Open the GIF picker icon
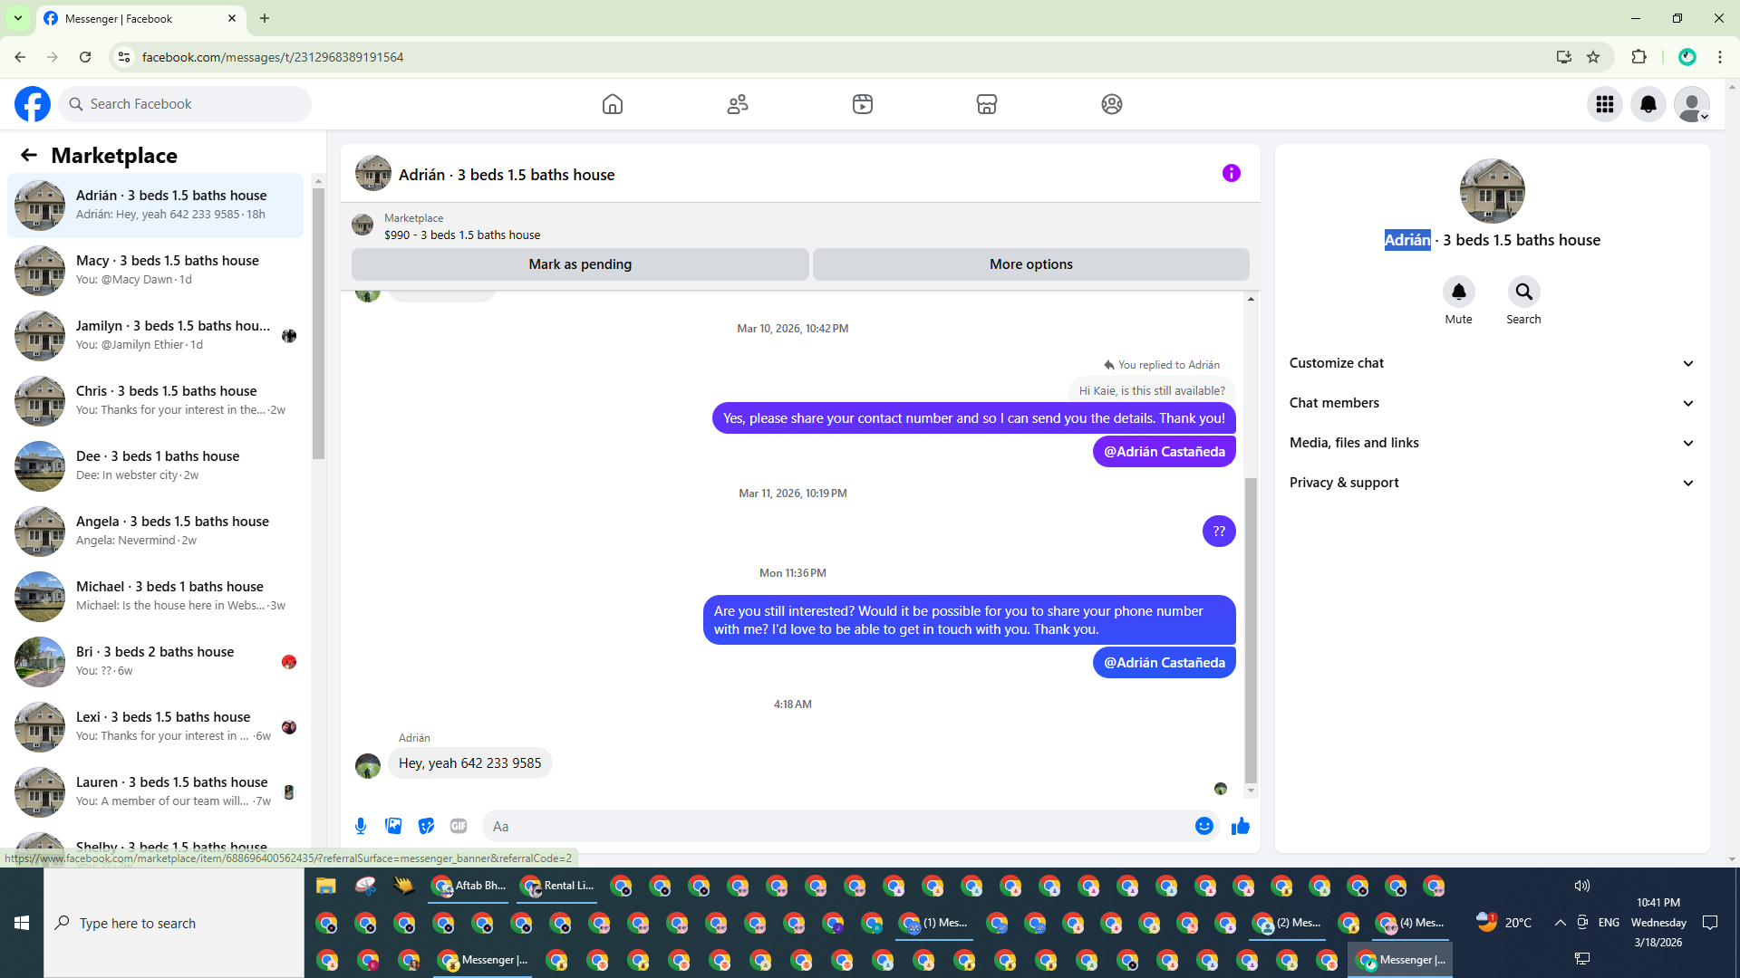The height and width of the screenshot is (978, 1740). tap(459, 826)
